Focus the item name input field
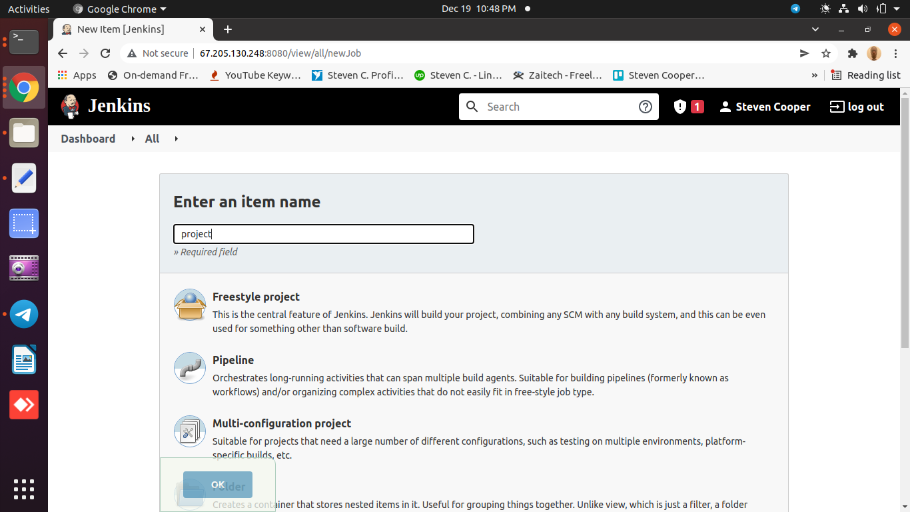 (x=324, y=234)
